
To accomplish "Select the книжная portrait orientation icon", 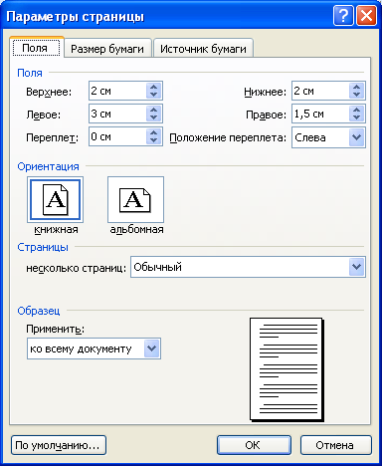I will click(55, 199).
